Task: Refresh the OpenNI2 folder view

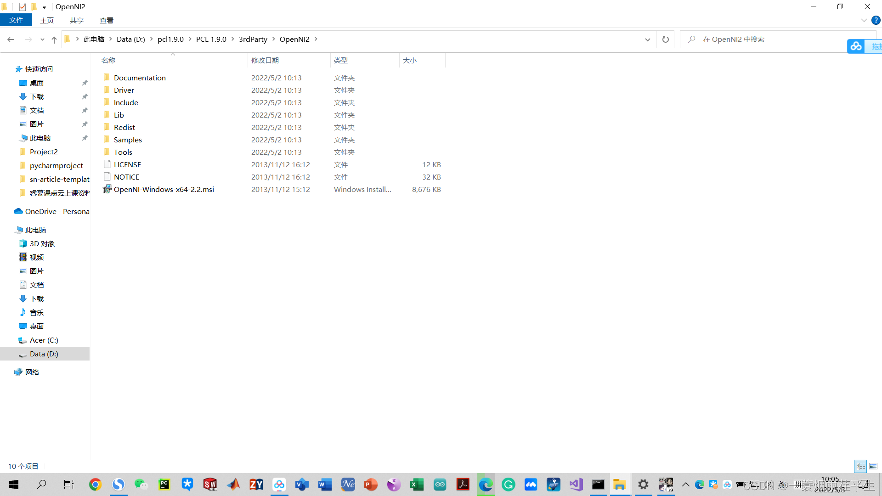Action: [x=665, y=39]
